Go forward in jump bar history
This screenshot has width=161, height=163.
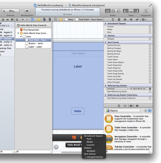(x=27, y=19)
